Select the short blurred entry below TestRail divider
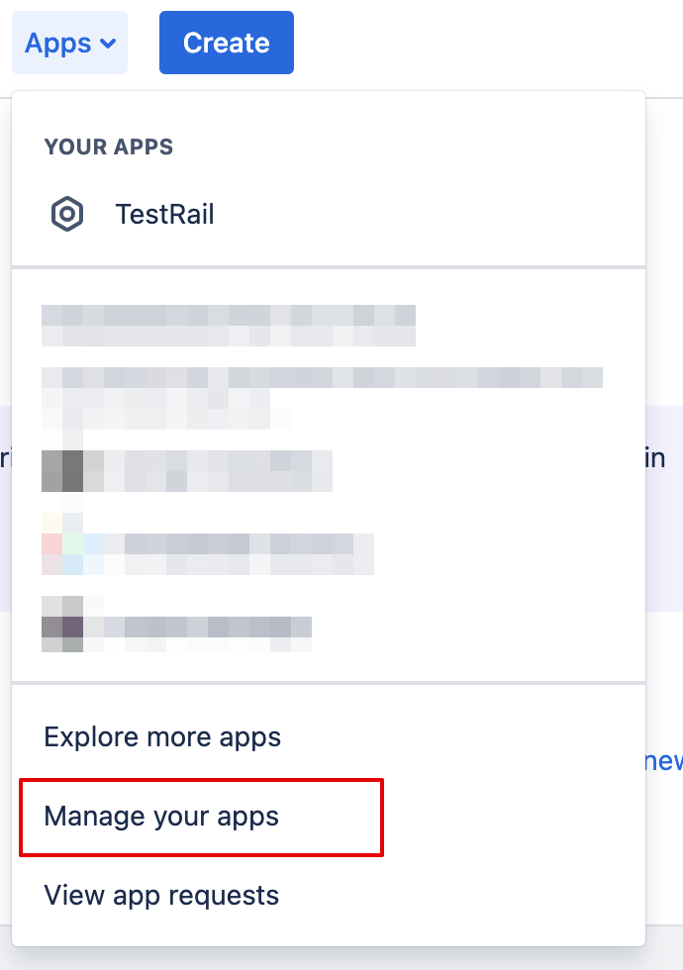This screenshot has height=970, width=683. pos(229,325)
